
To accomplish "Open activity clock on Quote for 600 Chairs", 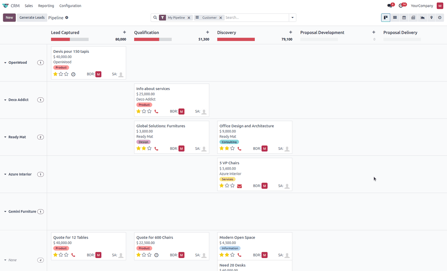I will [x=156, y=255].
